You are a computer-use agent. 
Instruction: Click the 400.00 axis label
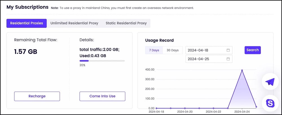click(149, 70)
